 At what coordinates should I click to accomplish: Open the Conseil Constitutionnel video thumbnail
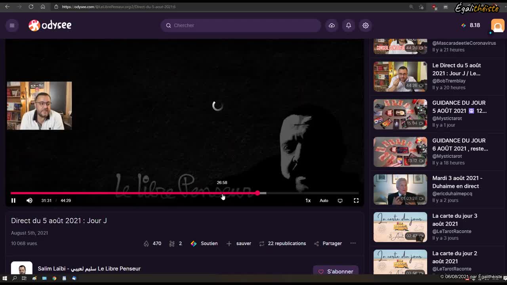click(400, 46)
